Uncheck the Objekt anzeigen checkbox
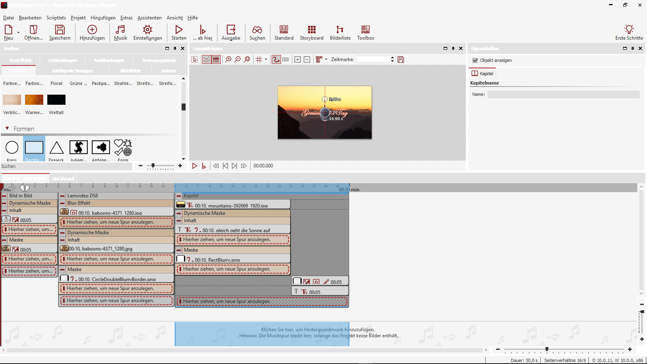This screenshot has width=647, height=364. (x=475, y=60)
